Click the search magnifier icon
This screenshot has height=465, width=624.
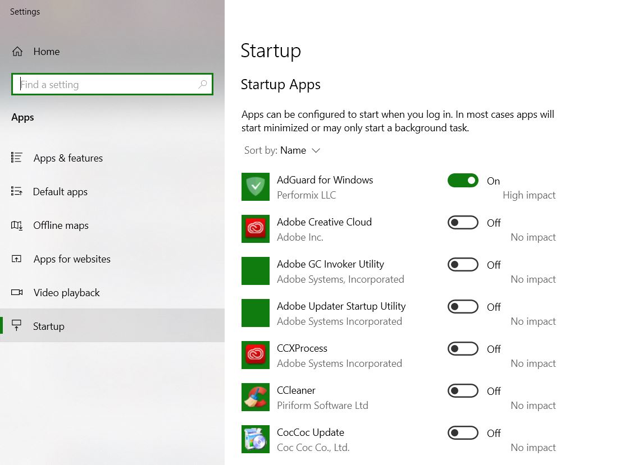pyautogui.click(x=203, y=85)
